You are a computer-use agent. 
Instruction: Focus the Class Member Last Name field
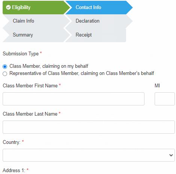coord(89,127)
